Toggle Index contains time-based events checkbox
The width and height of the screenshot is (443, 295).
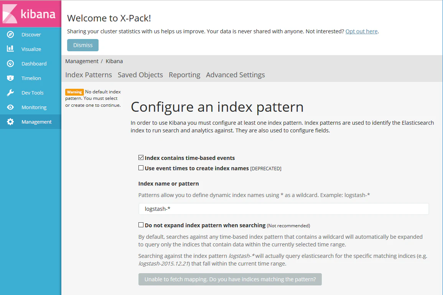click(141, 158)
